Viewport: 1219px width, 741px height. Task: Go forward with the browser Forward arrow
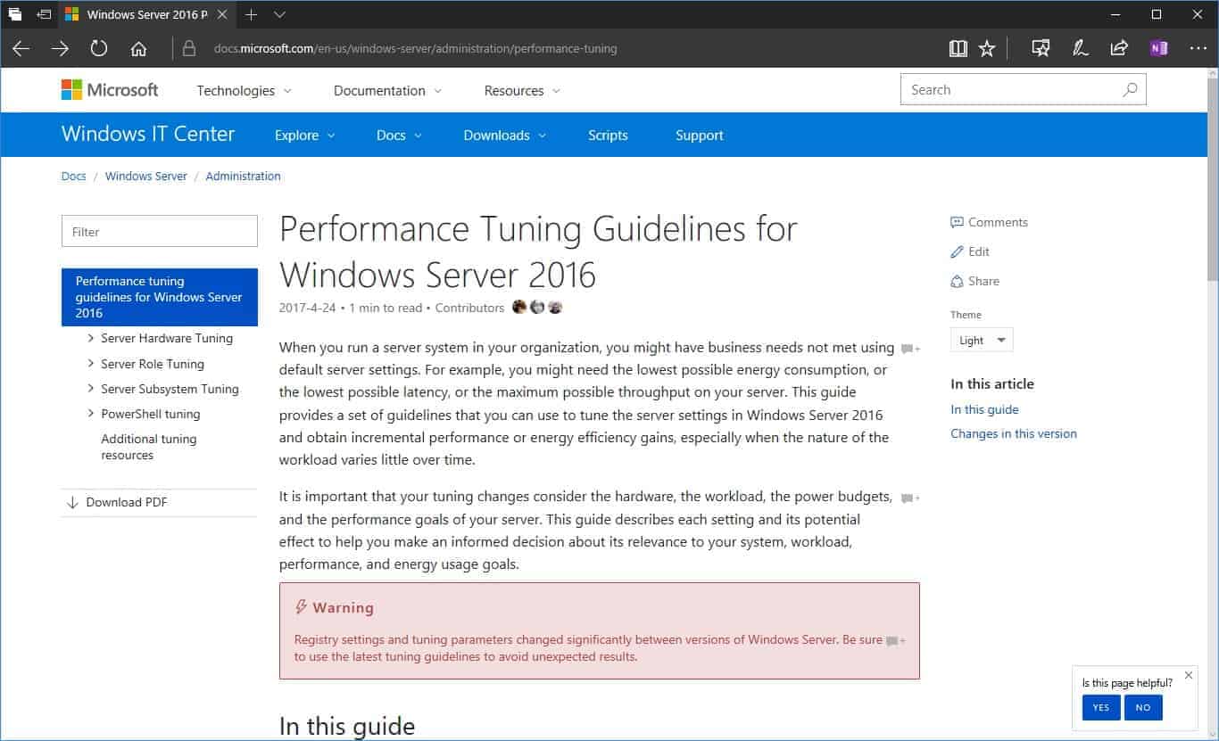(60, 49)
